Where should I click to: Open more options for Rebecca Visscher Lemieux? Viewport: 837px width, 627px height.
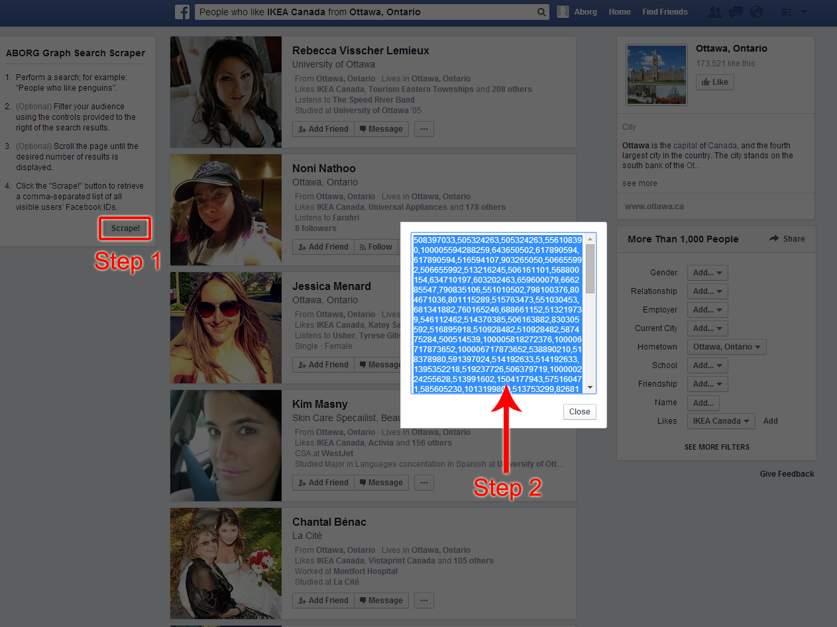424,129
